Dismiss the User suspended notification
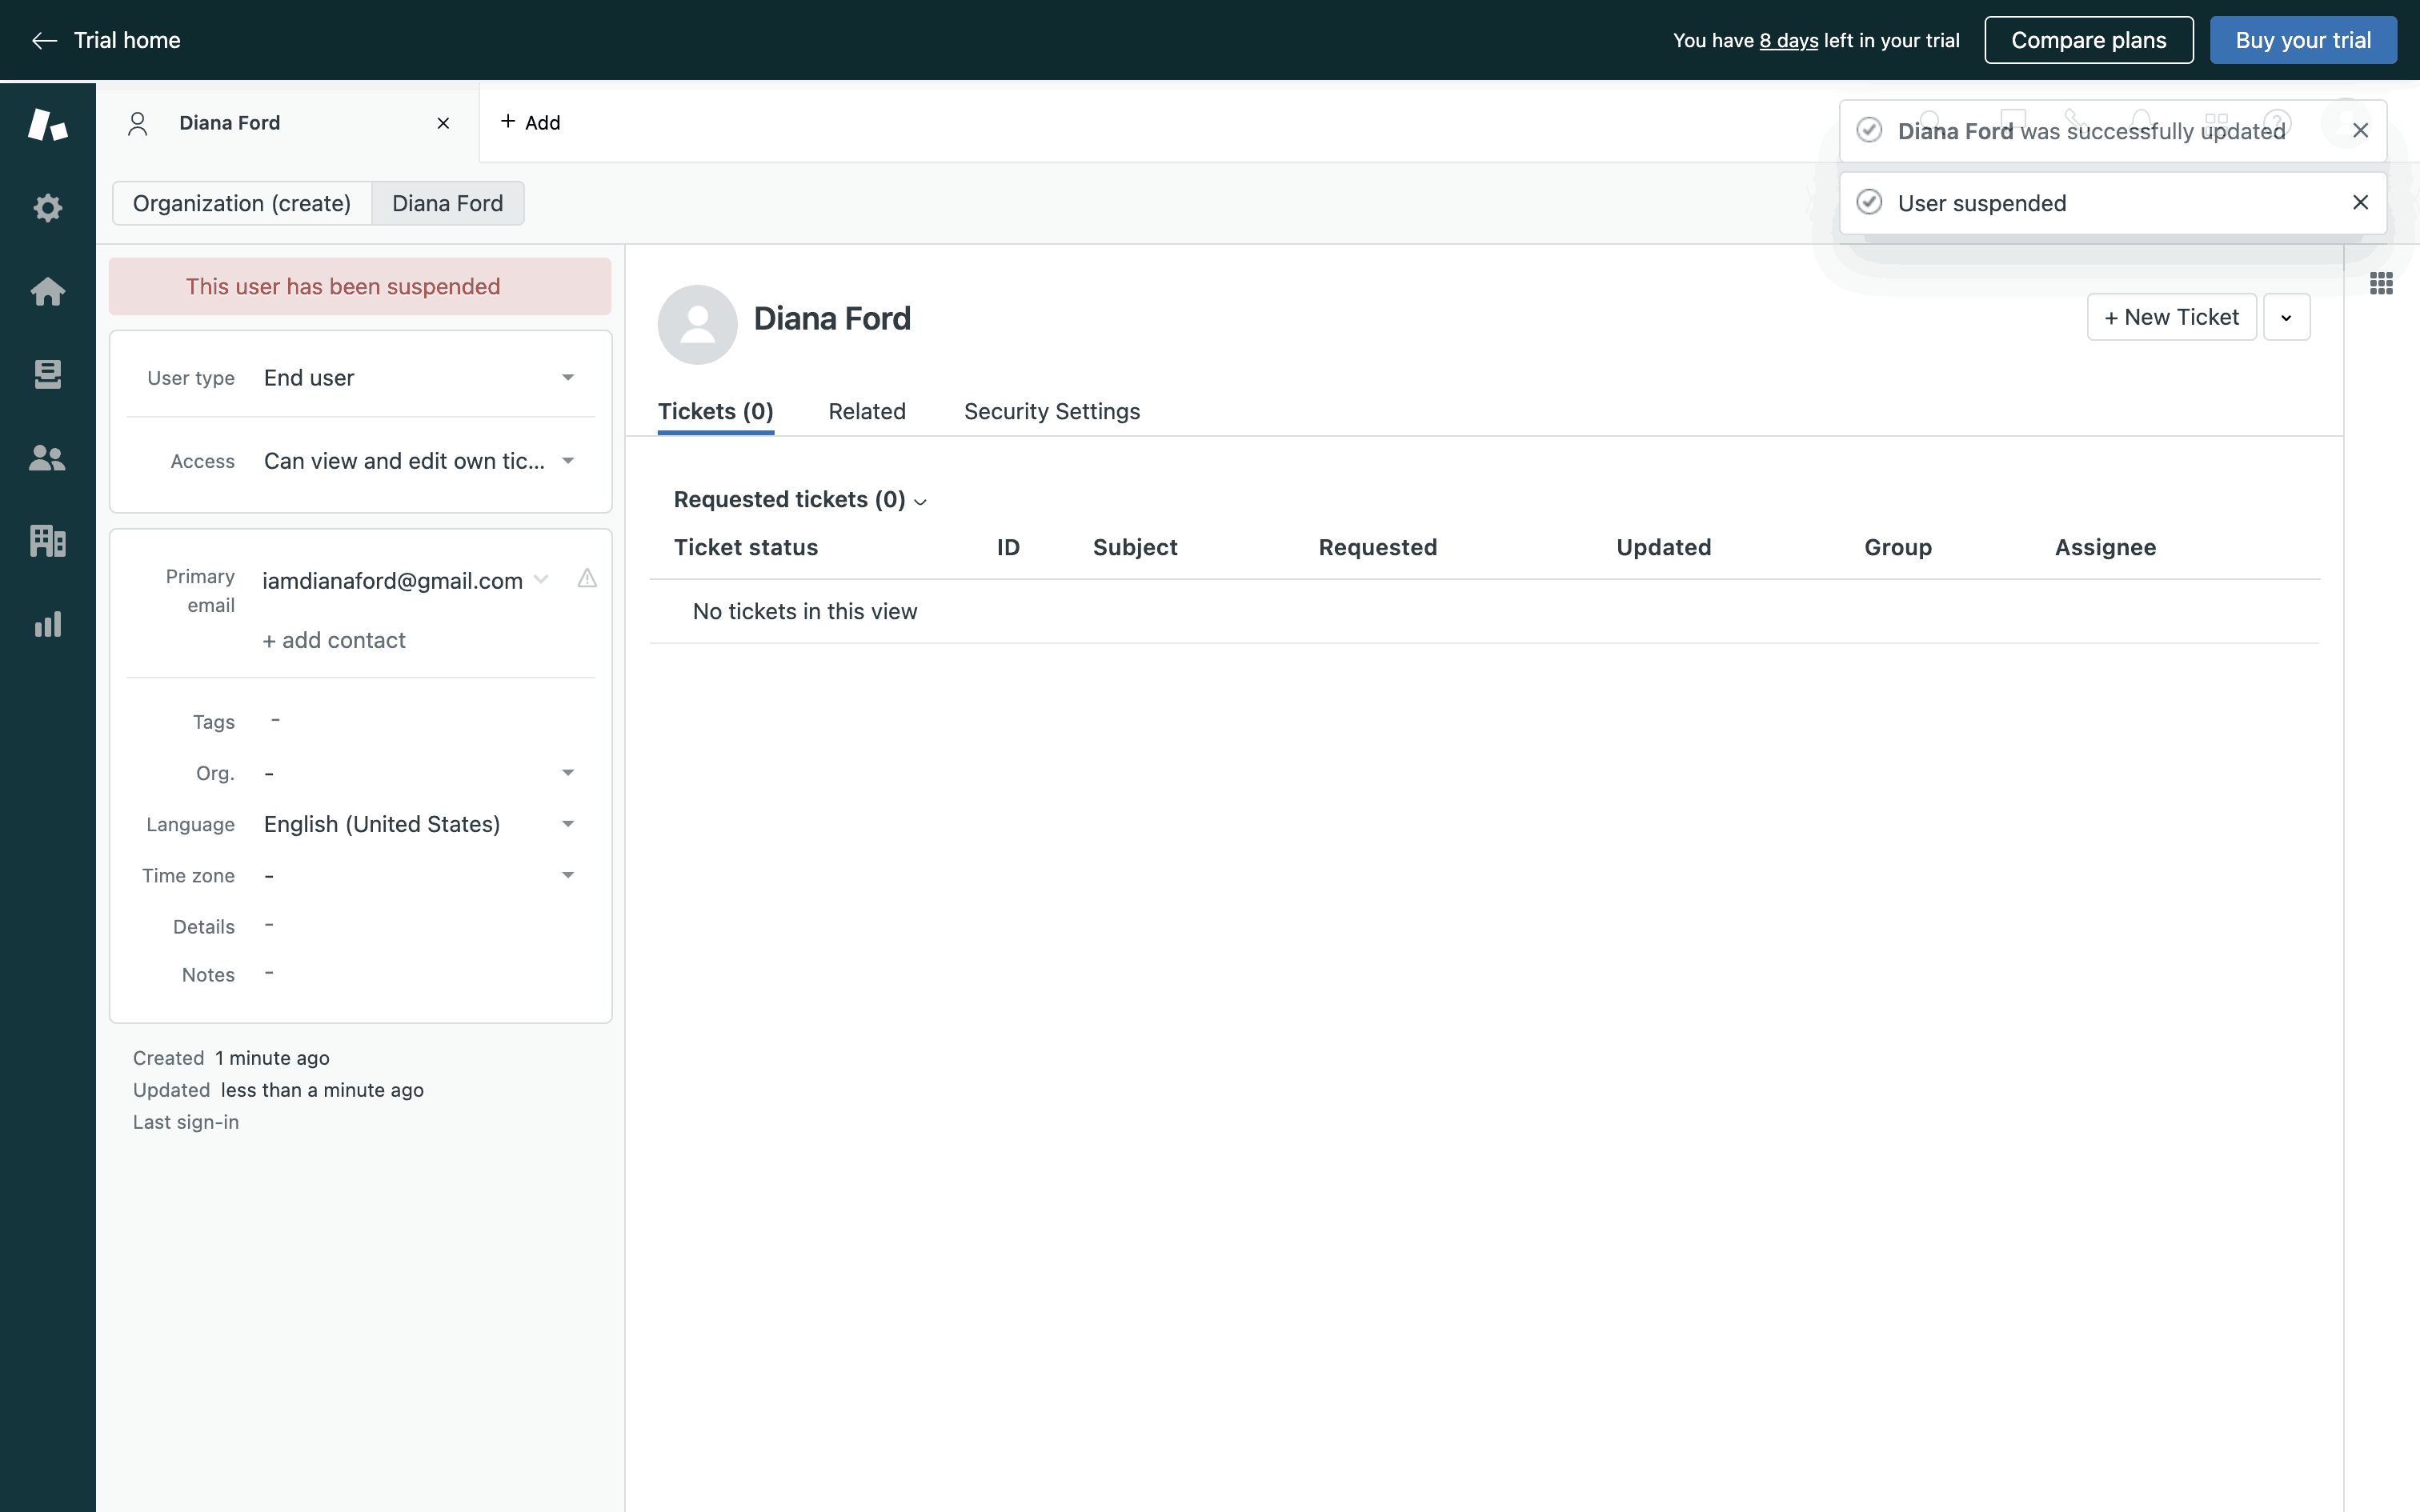Image resolution: width=2420 pixels, height=1512 pixels. click(2360, 203)
